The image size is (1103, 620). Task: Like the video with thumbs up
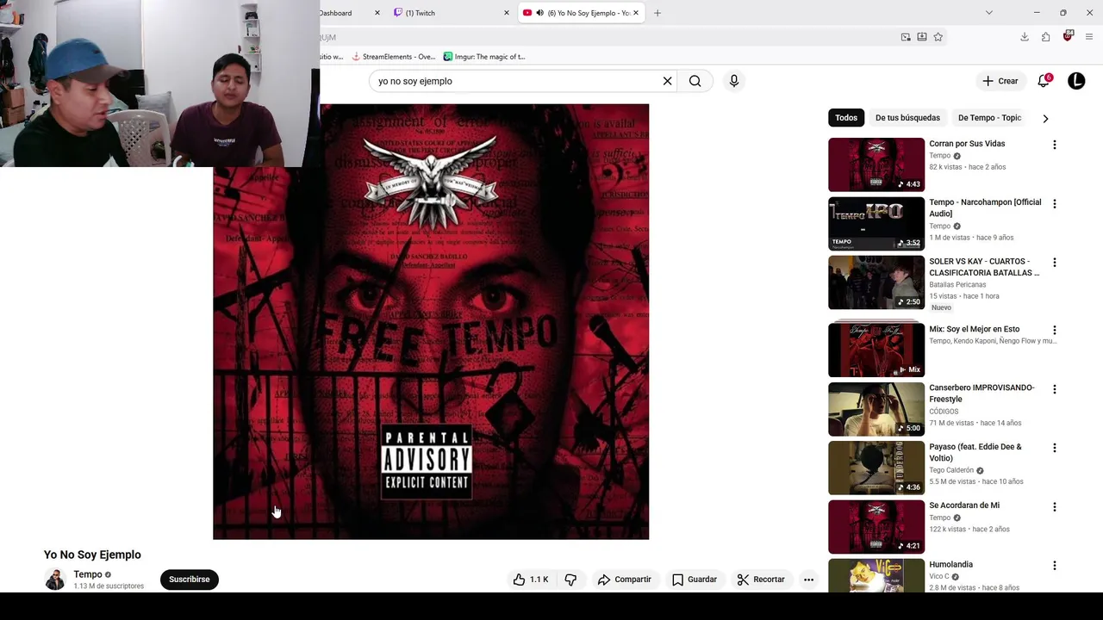[531, 580]
